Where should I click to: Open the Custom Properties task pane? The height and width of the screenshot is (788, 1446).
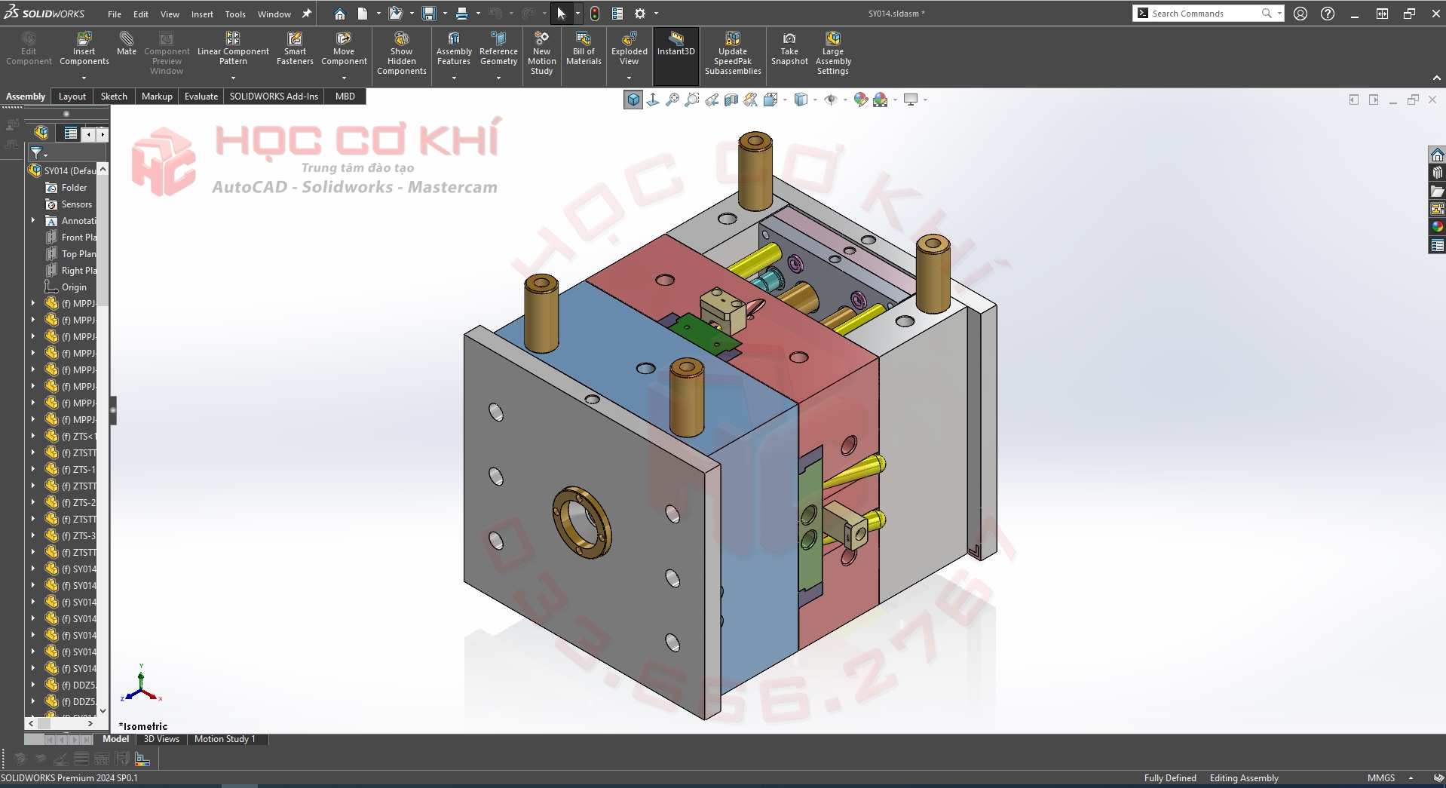point(1437,245)
